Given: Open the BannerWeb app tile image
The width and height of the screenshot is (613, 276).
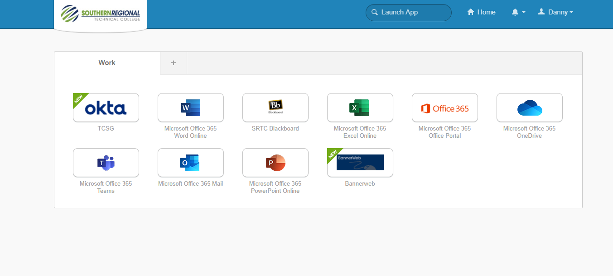Looking at the screenshot, I should [x=360, y=163].
